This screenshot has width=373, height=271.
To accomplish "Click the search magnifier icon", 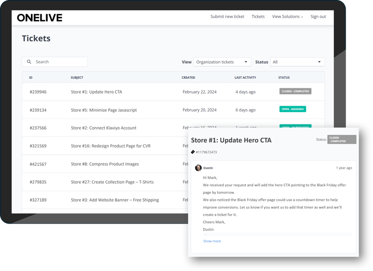I will pos(29,62).
